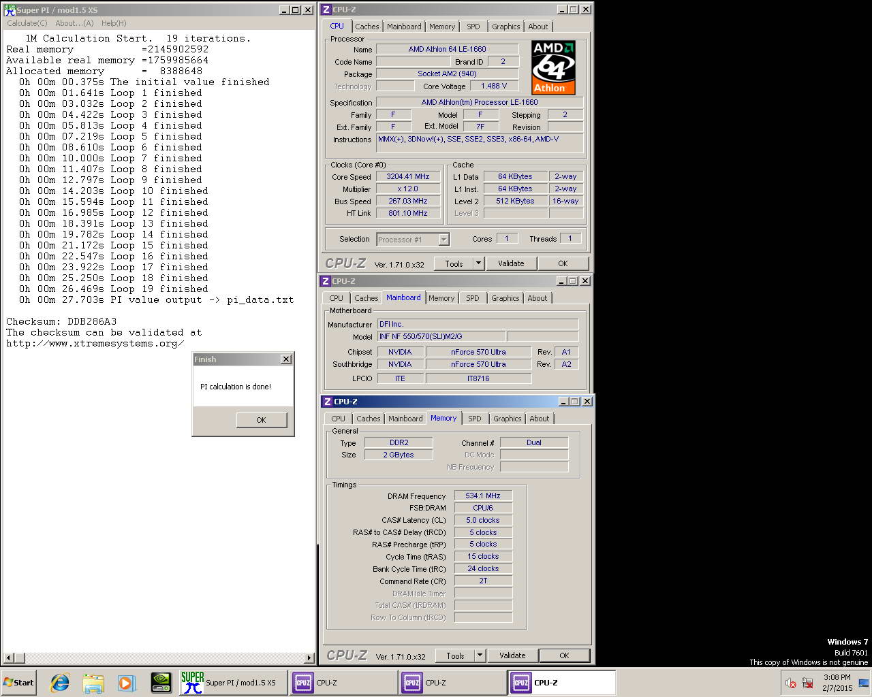This screenshot has width=872, height=697.
Task: Click Channel # value Dual
Action: pos(534,442)
